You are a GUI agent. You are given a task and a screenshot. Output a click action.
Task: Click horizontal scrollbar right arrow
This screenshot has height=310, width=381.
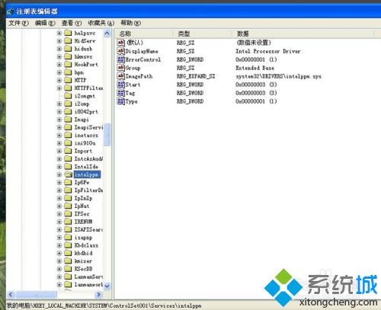(99, 295)
